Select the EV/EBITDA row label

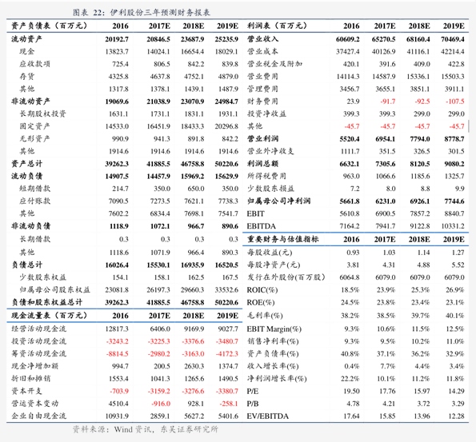coord(267,416)
